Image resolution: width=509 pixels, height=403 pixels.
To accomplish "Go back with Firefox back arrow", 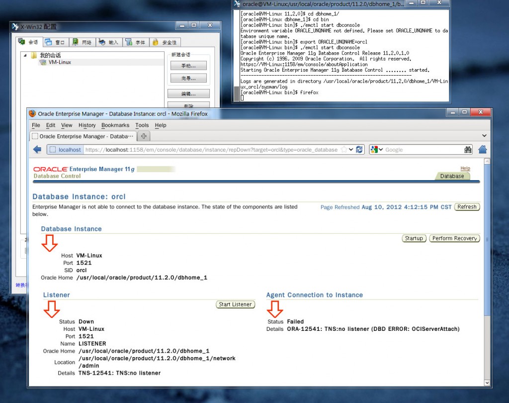I will pos(37,149).
